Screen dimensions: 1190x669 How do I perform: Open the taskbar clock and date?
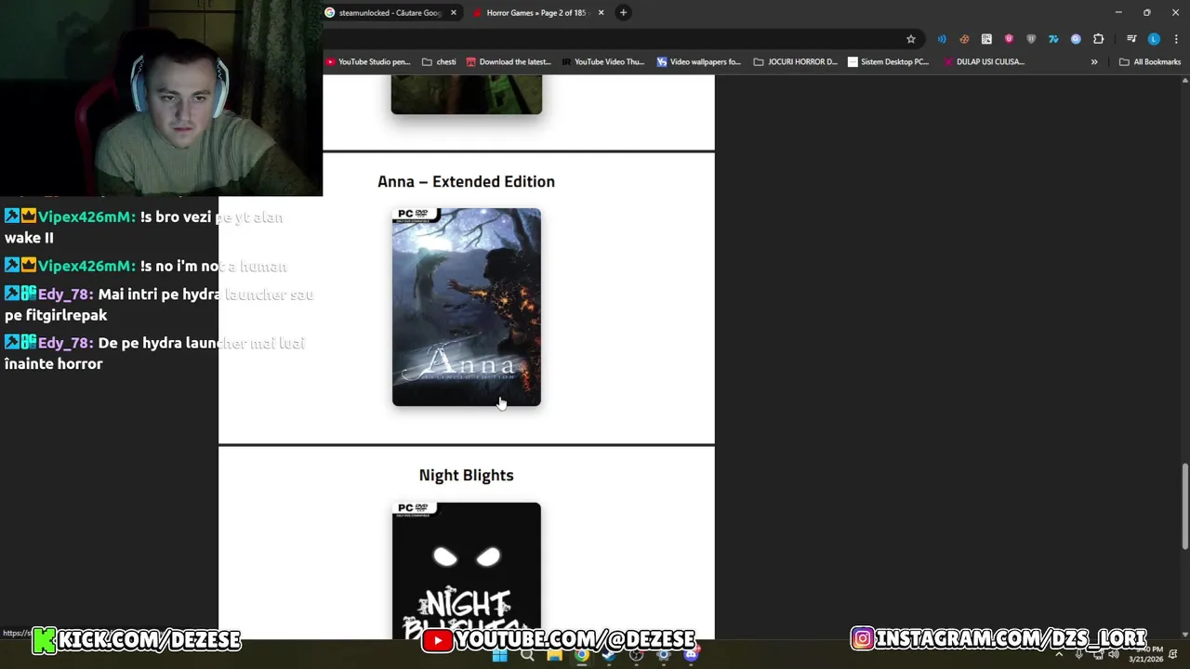click(x=1146, y=654)
